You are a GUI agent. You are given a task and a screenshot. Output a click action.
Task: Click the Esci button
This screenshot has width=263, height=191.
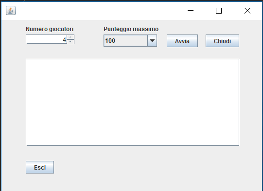40,167
